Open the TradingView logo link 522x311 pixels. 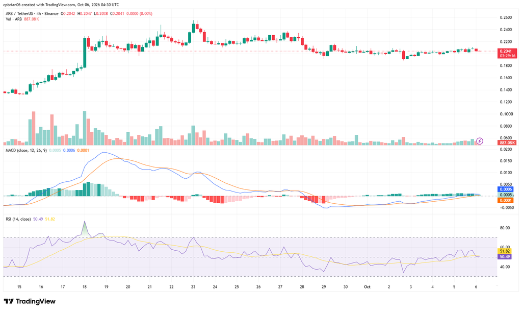[x=30, y=301]
